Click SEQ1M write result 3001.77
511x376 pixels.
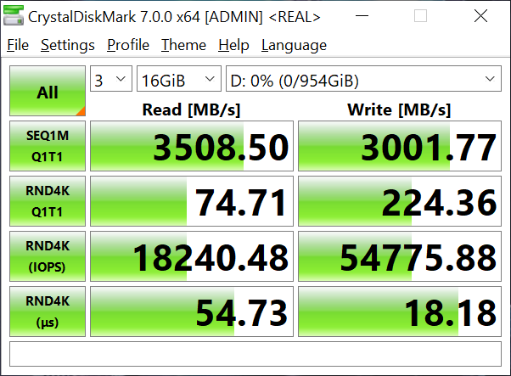pos(400,146)
